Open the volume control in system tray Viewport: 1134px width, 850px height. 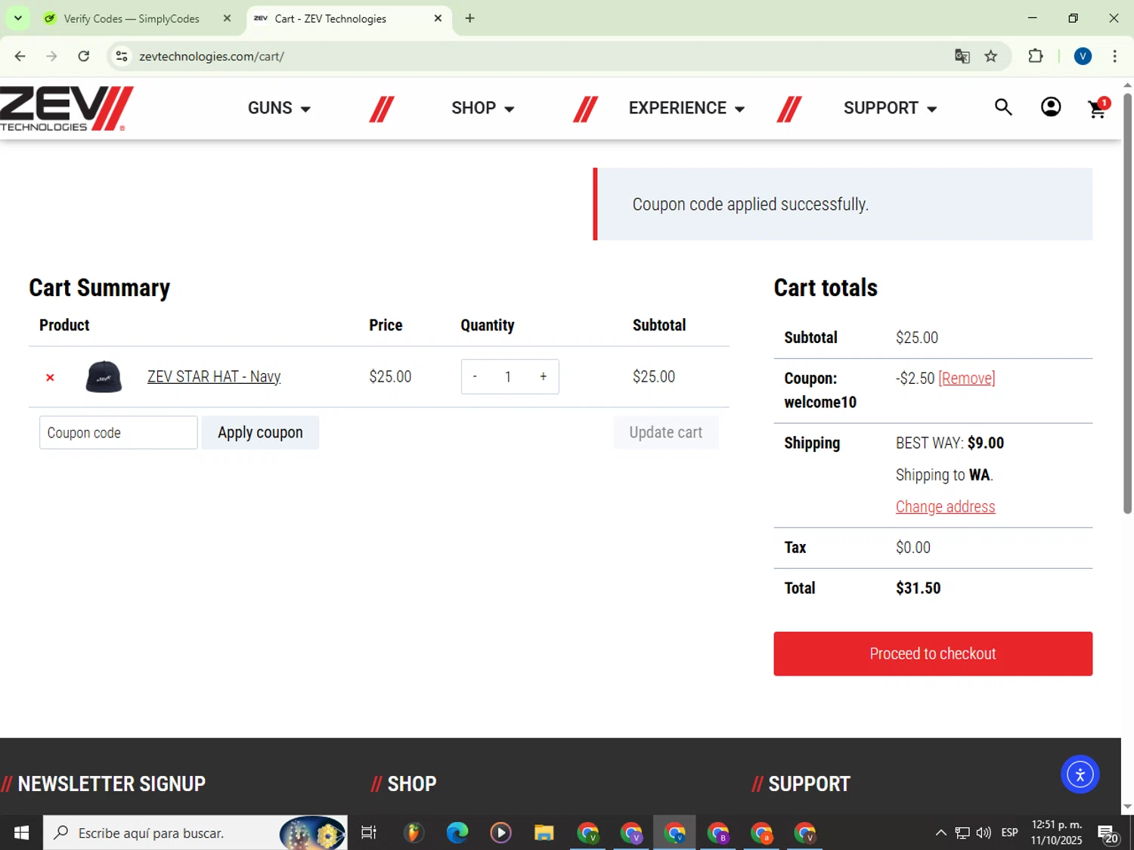coord(984,833)
